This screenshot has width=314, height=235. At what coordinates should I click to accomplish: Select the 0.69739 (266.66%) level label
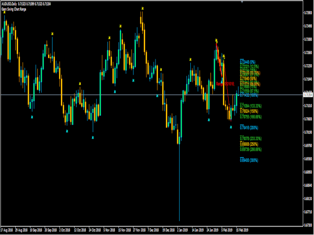click(x=251, y=149)
